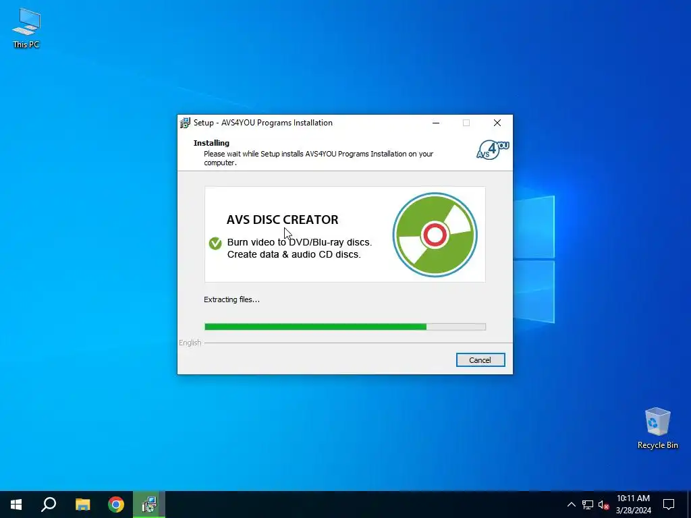Open the clock showing 10:11 AM

pyautogui.click(x=633, y=505)
